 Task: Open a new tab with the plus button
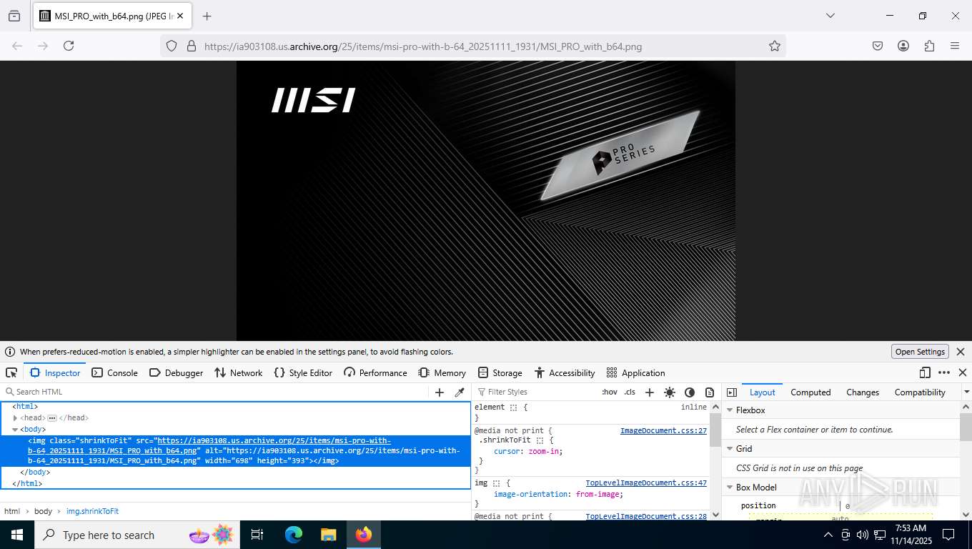[x=207, y=16]
